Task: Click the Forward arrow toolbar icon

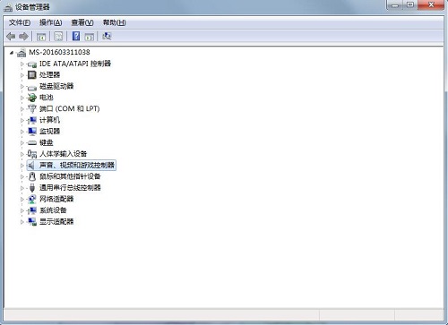Action: [x=23, y=37]
